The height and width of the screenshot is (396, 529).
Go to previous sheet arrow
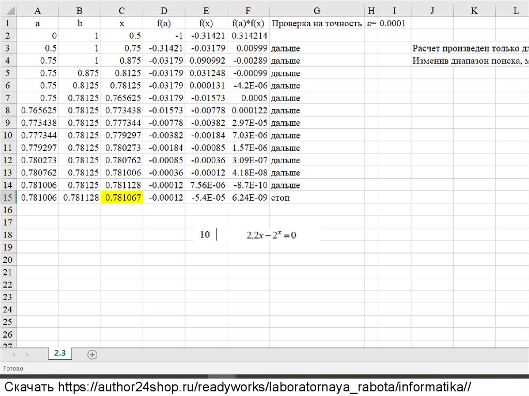pyautogui.click(x=14, y=355)
